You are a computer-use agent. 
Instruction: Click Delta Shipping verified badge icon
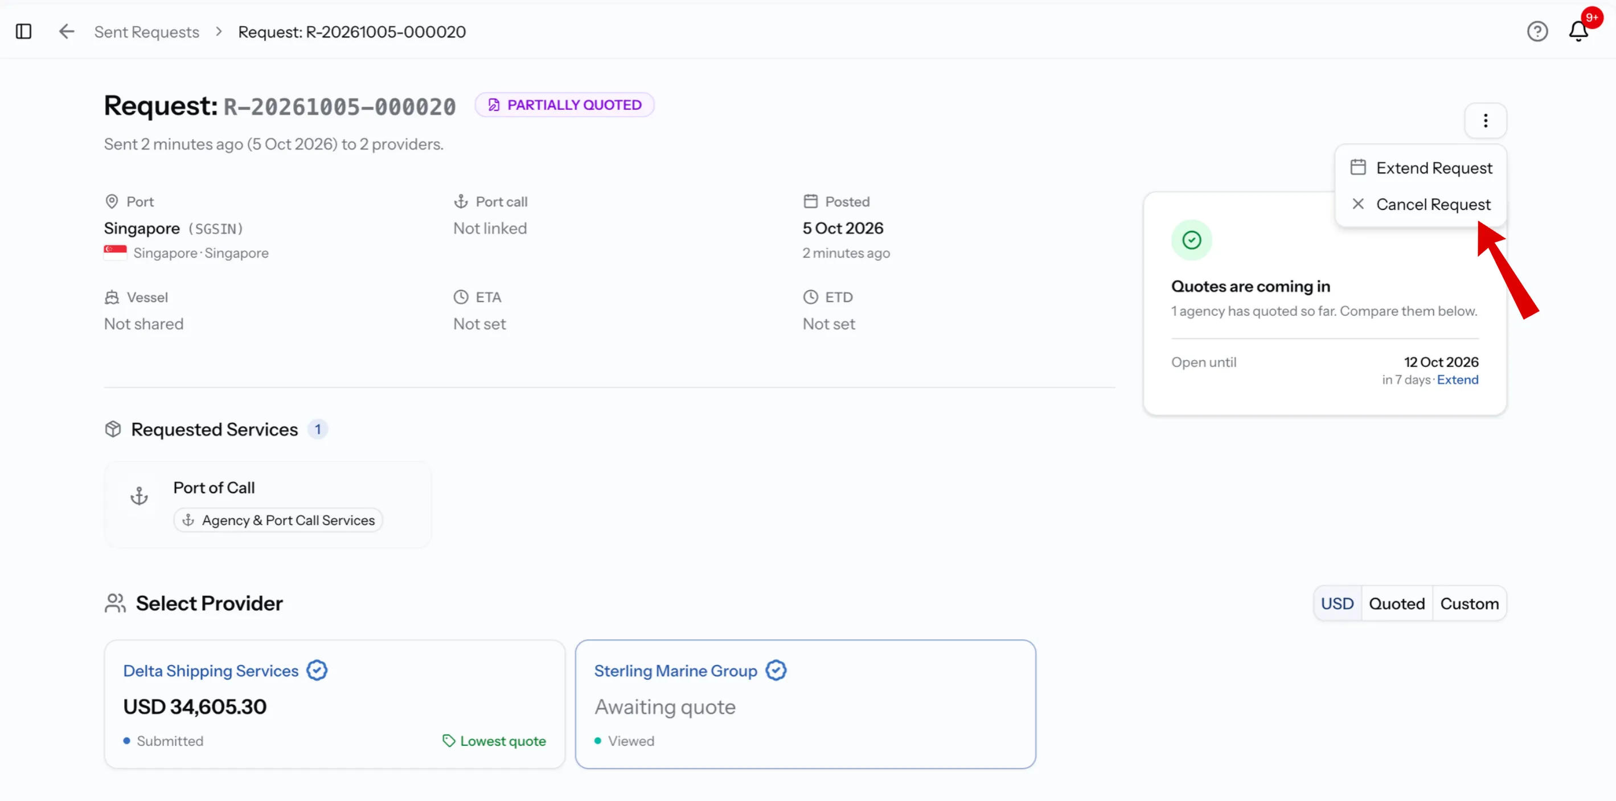coord(317,670)
